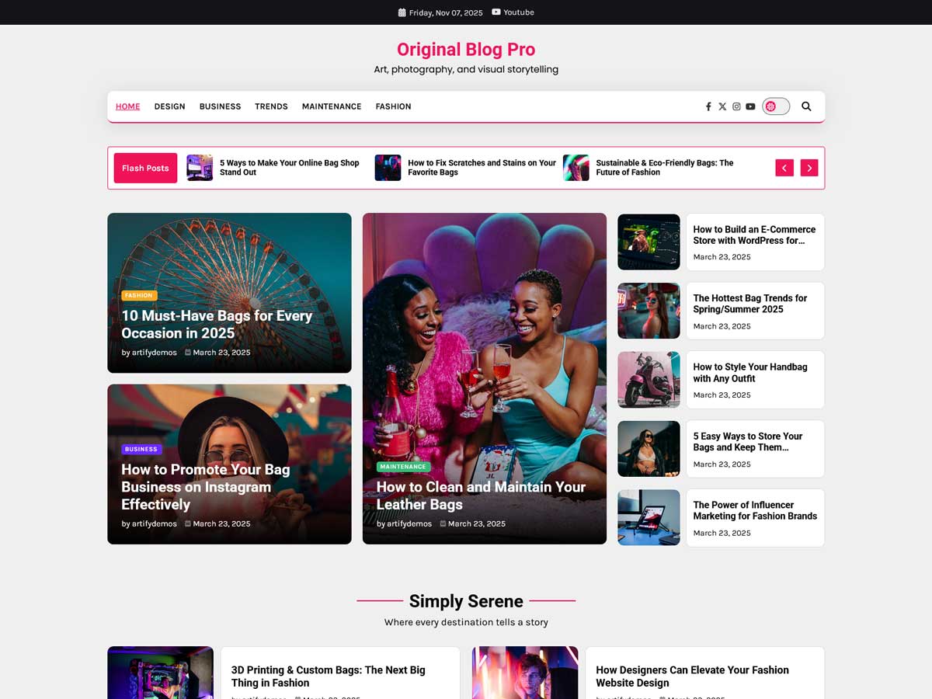Click thumbnail for Influencer Marketing post
This screenshot has height=699, width=932.
[x=649, y=517]
